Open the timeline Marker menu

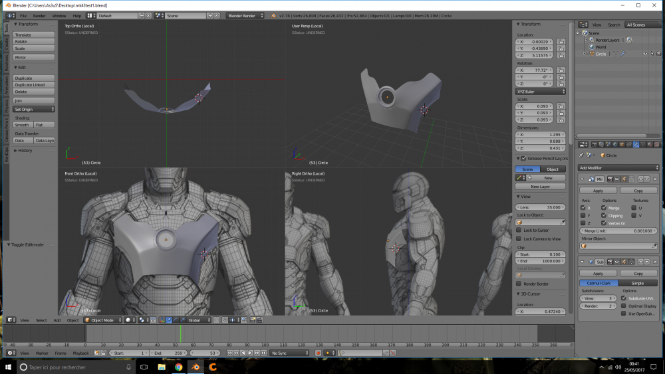click(x=42, y=353)
